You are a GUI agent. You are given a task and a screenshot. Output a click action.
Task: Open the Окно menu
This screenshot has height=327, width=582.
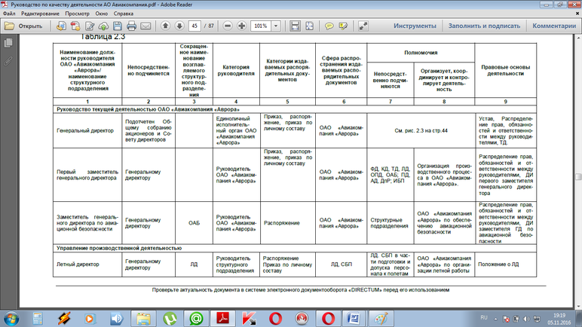pos(101,14)
